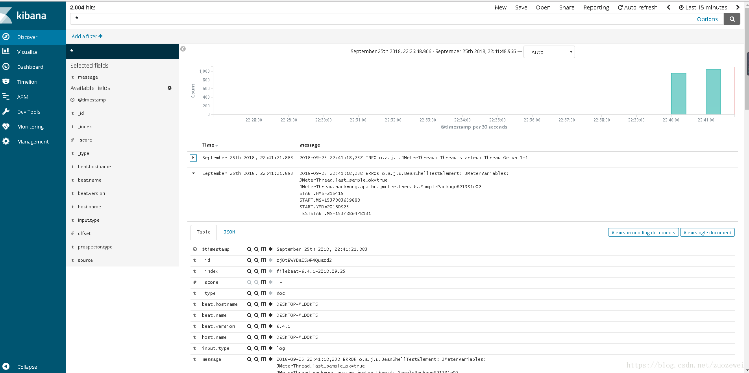Hide the fields sidebar with the arrow icon
Image resolution: width=749 pixels, height=373 pixels.
point(183,49)
